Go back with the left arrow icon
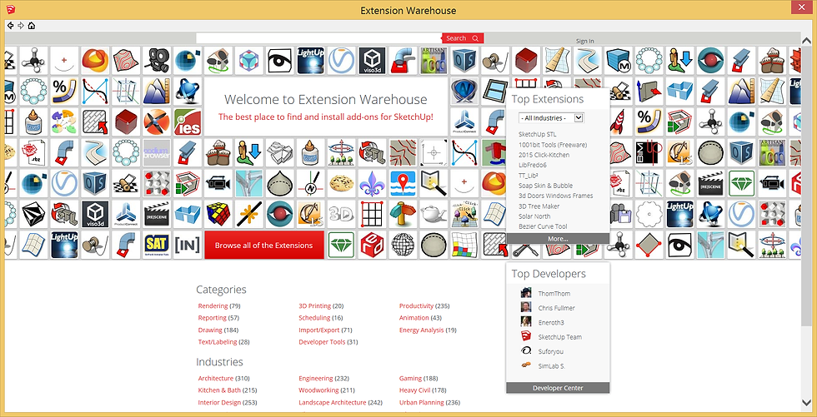 10,26
